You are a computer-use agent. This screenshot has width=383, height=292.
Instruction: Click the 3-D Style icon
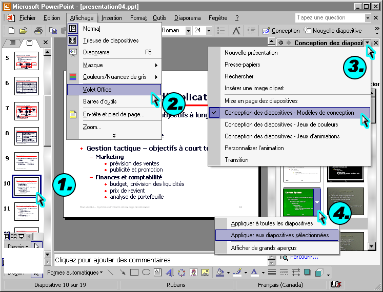click(x=319, y=273)
